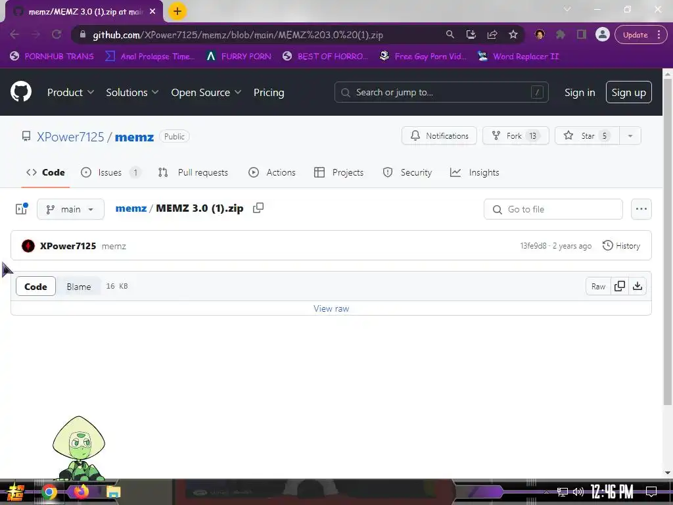Open the Issues tab

point(110,172)
